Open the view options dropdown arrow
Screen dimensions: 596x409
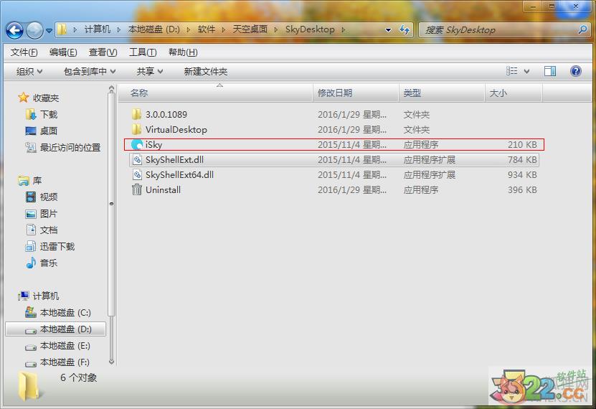tap(526, 71)
